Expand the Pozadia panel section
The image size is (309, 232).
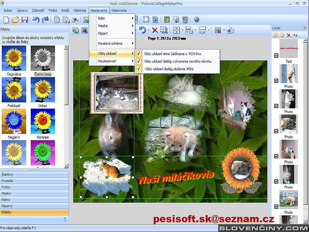(x=34, y=181)
